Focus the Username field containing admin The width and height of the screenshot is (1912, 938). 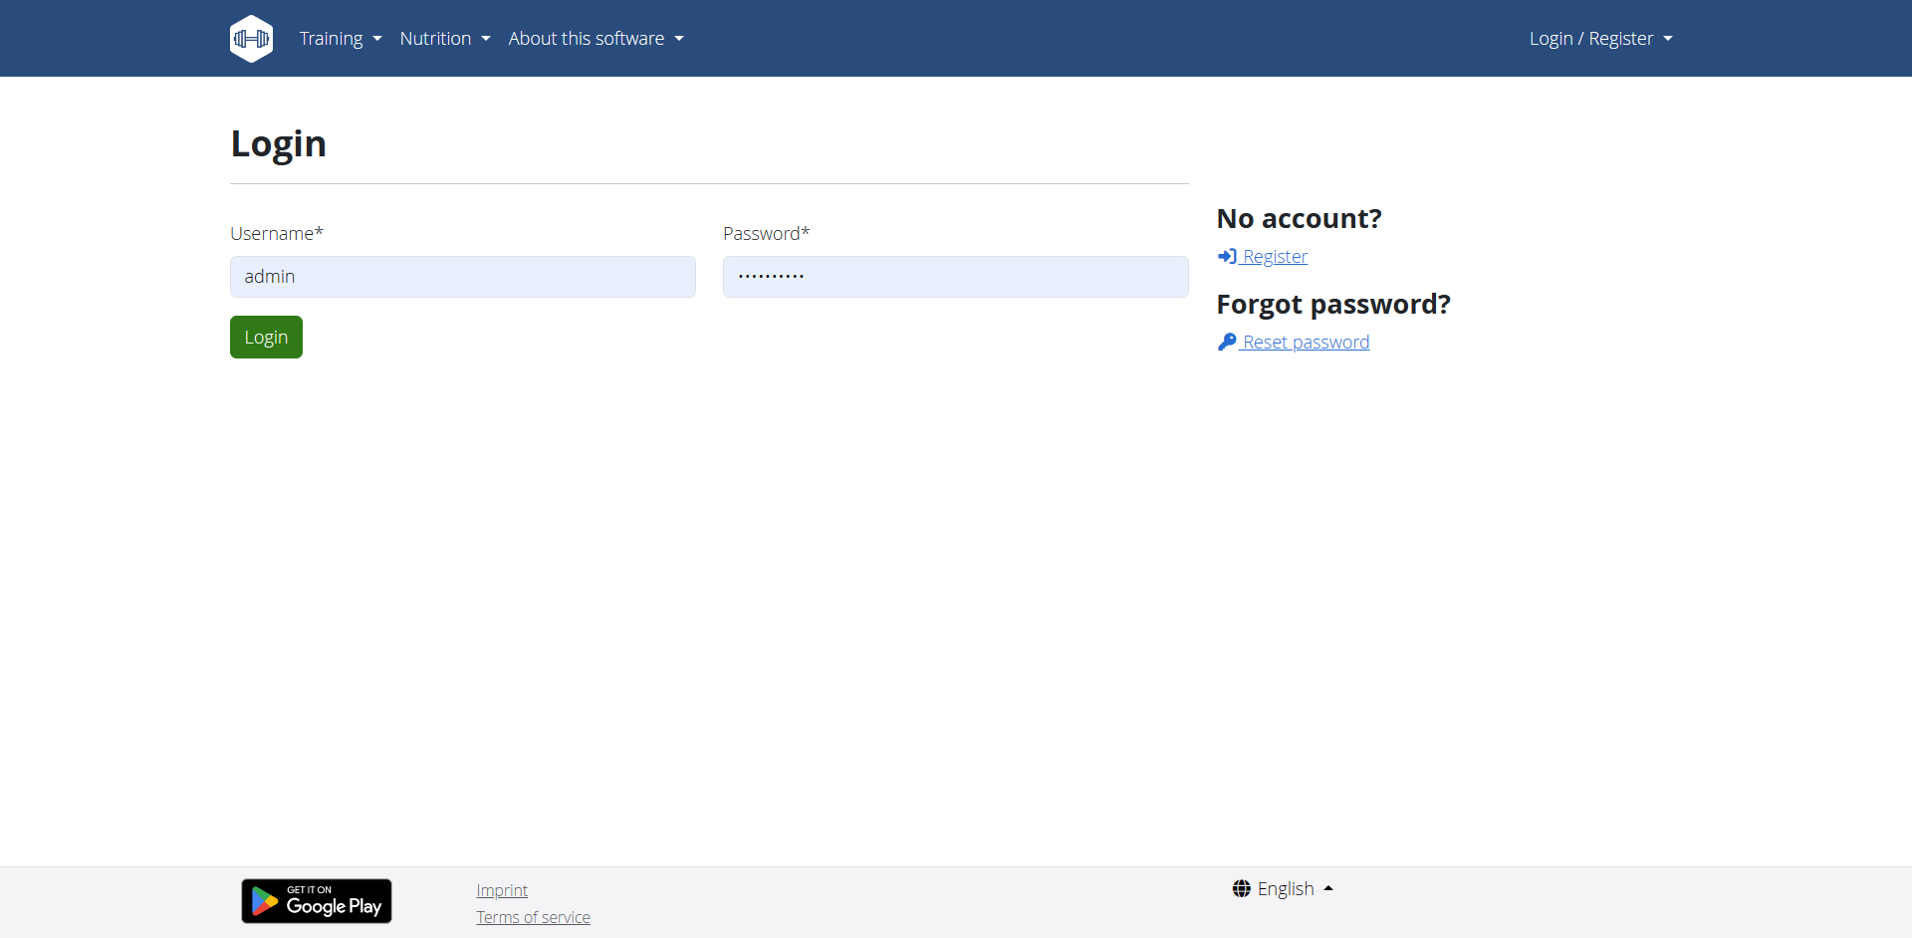tap(462, 277)
